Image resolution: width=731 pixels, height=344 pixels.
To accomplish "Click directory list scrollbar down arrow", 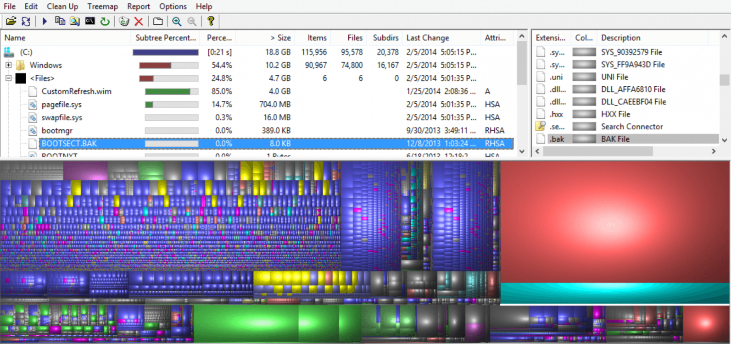I will coord(522,151).
